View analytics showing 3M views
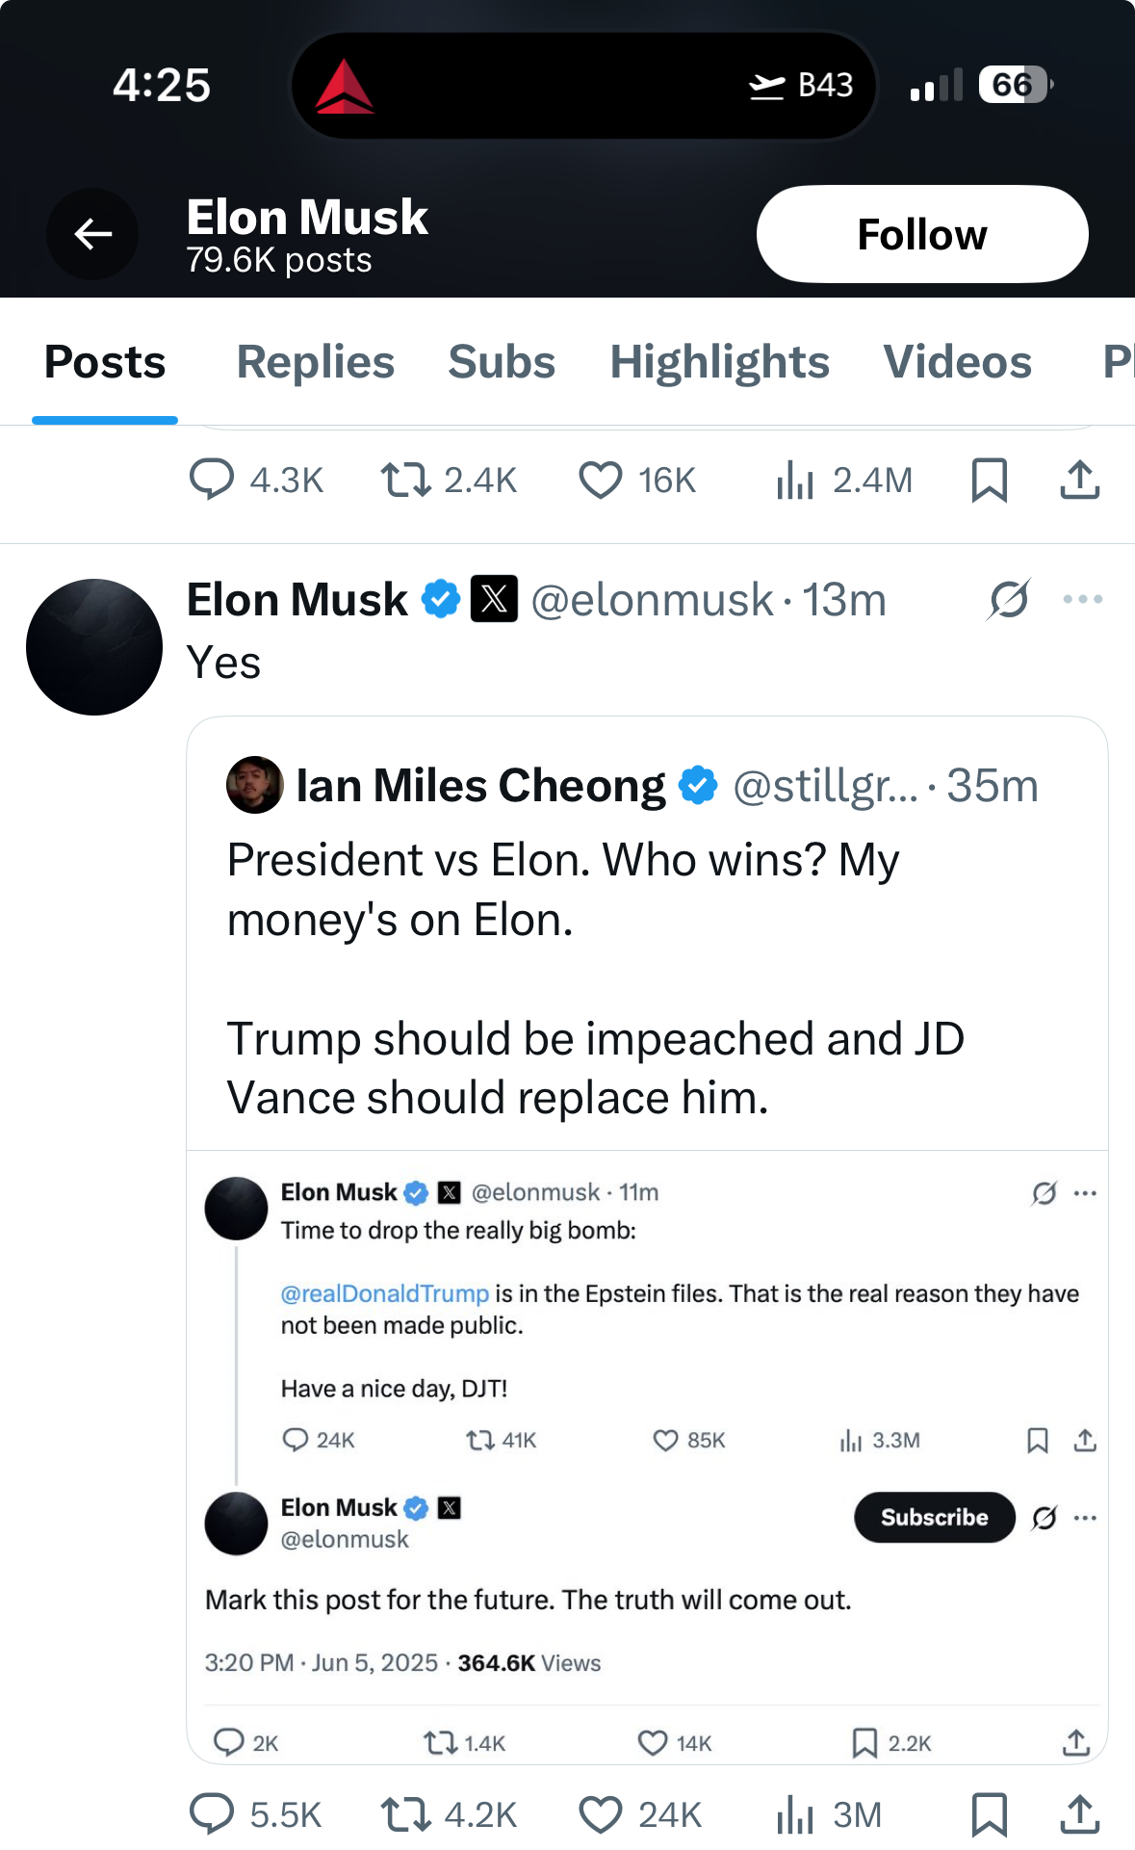This screenshot has height=1850, width=1135. coord(829,1814)
